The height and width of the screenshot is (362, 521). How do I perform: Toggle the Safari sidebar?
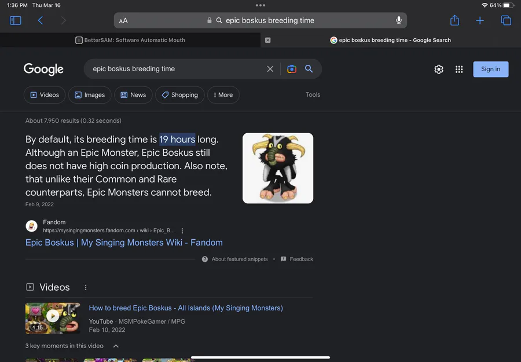pos(15,21)
